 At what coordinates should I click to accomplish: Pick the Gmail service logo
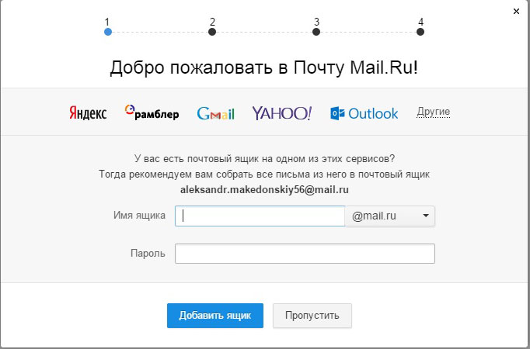(215, 113)
